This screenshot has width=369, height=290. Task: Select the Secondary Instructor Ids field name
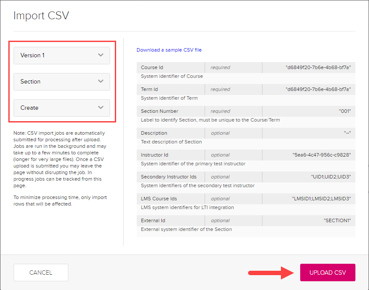[x=169, y=177]
